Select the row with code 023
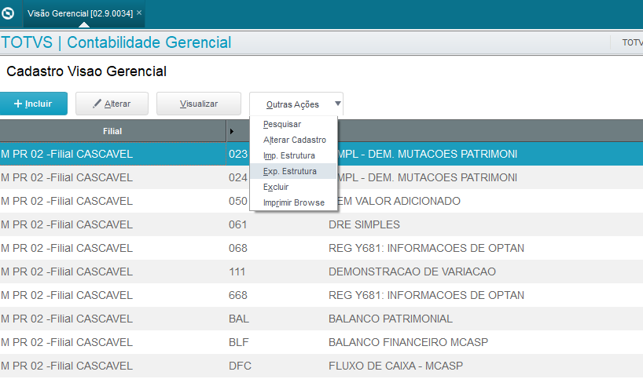The image size is (643, 379). point(321,154)
